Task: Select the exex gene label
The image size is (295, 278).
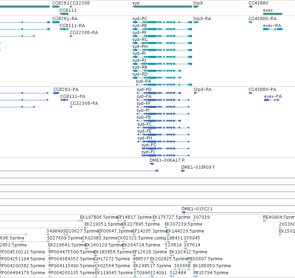Action: pos(268,10)
